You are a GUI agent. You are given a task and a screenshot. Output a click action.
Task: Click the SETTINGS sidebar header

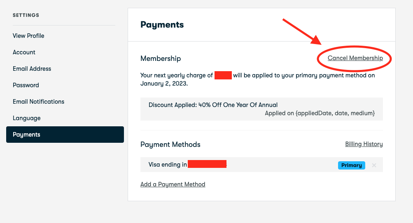(x=26, y=15)
